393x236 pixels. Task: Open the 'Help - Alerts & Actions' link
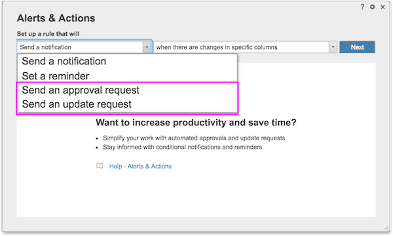pos(140,166)
